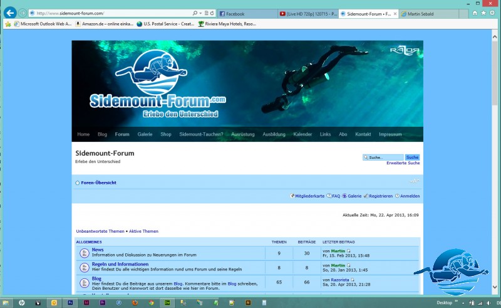The width and height of the screenshot is (501, 308).
Task: Open the News forum
Action: click(x=98, y=250)
